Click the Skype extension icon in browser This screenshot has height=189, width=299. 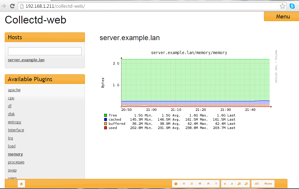292,6
